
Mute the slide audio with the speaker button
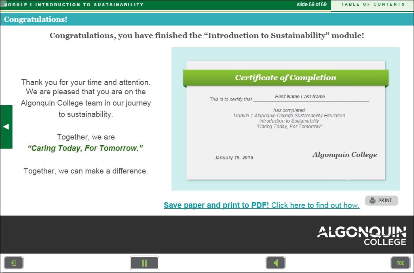(275, 263)
